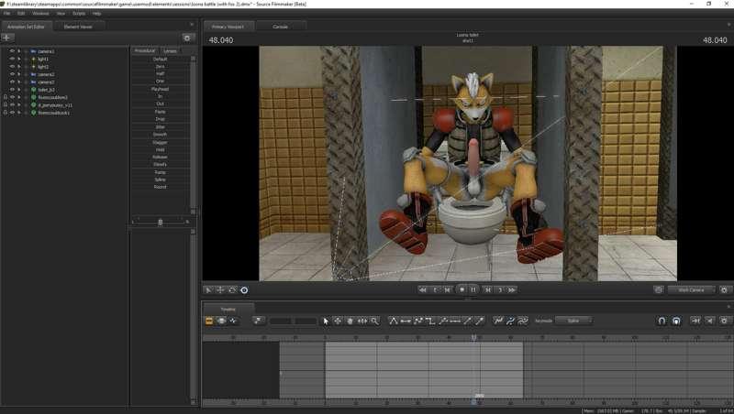Toggle visibility eye for camera2
The height and width of the screenshot is (414, 734).
tap(12, 74)
